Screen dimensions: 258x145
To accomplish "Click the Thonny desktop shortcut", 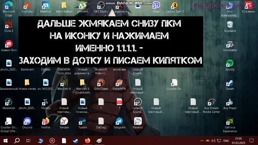I will pos(46,104).
